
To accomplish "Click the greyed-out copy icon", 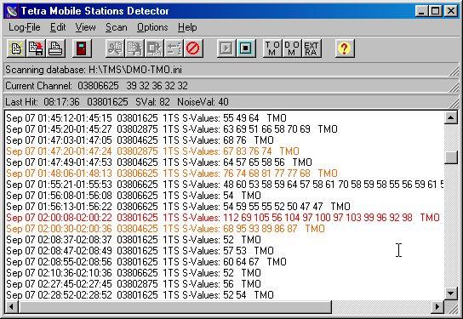I will click(x=134, y=48).
